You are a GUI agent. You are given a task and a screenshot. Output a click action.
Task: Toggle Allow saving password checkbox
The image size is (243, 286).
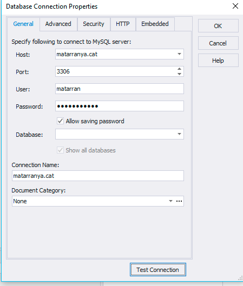[60, 121]
